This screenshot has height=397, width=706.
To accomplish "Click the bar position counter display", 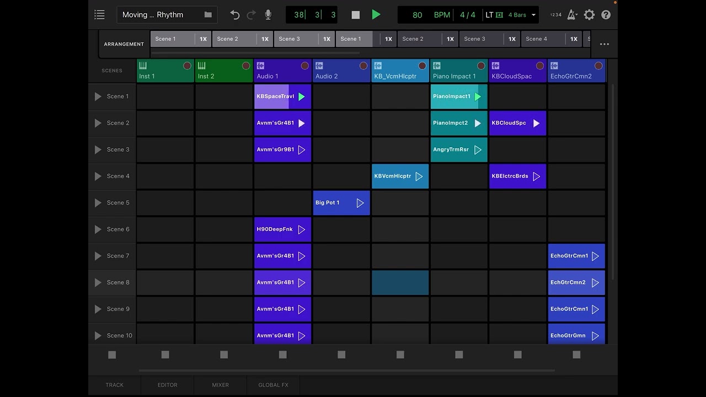I will 311,15.
